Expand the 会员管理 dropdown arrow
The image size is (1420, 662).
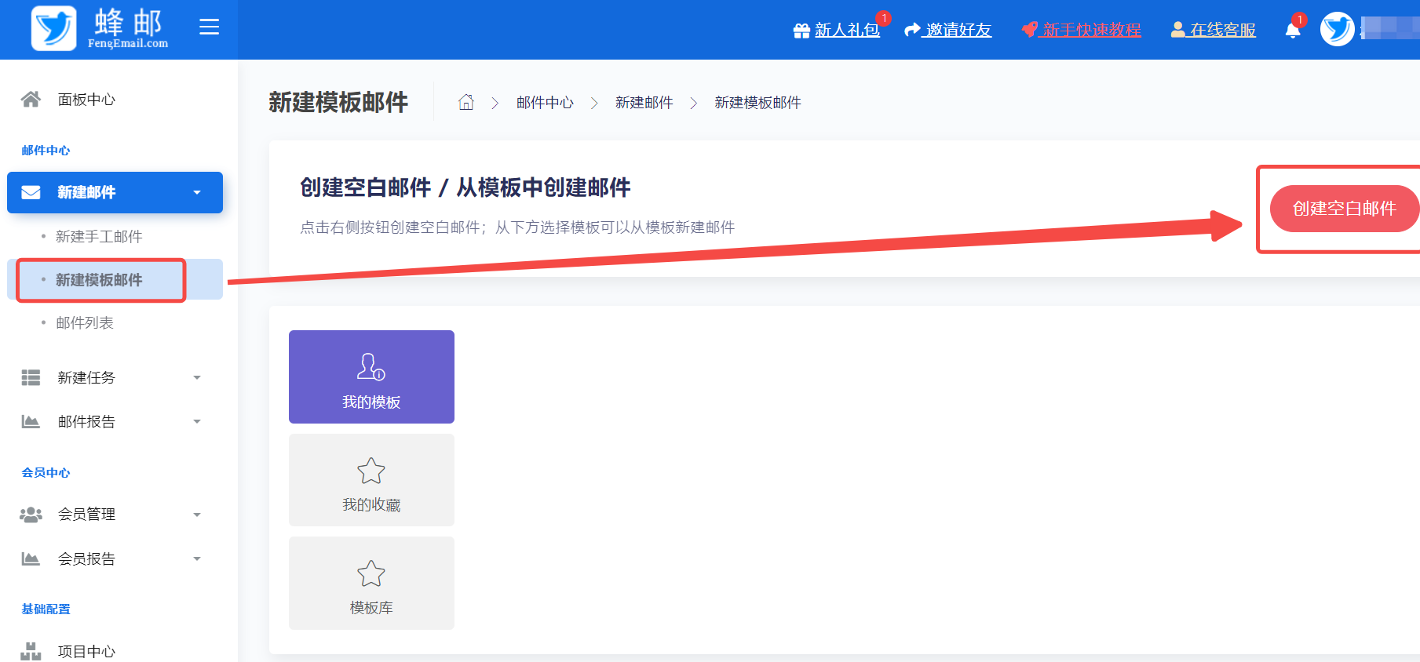pyautogui.click(x=197, y=515)
